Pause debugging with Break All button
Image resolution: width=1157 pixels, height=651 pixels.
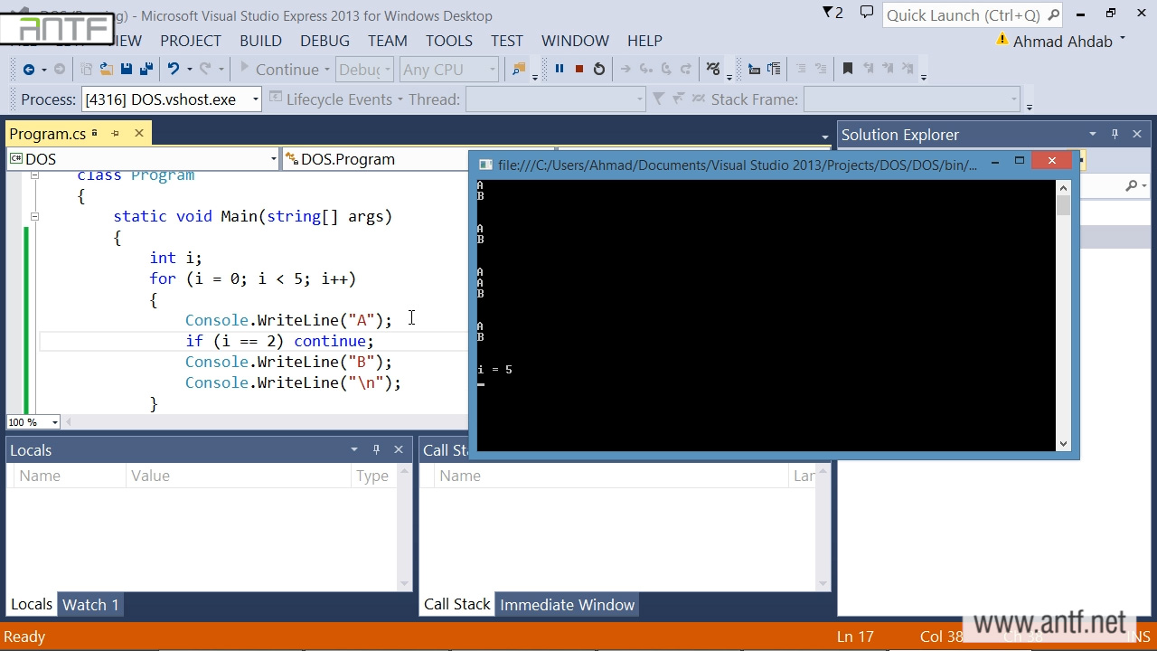coord(559,69)
